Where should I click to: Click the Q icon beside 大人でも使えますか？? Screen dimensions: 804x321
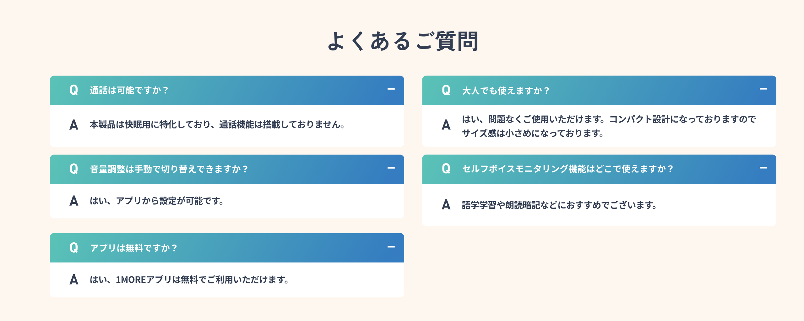[x=446, y=90]
